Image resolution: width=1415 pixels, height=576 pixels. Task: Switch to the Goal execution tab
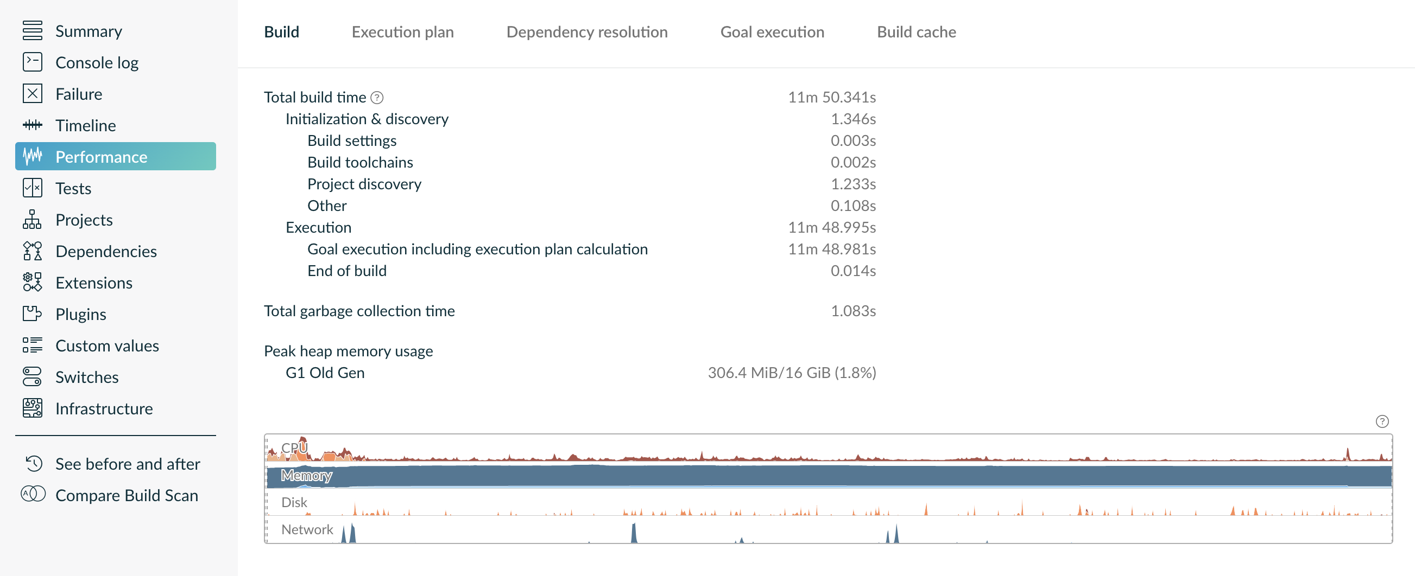pos(772,32)
